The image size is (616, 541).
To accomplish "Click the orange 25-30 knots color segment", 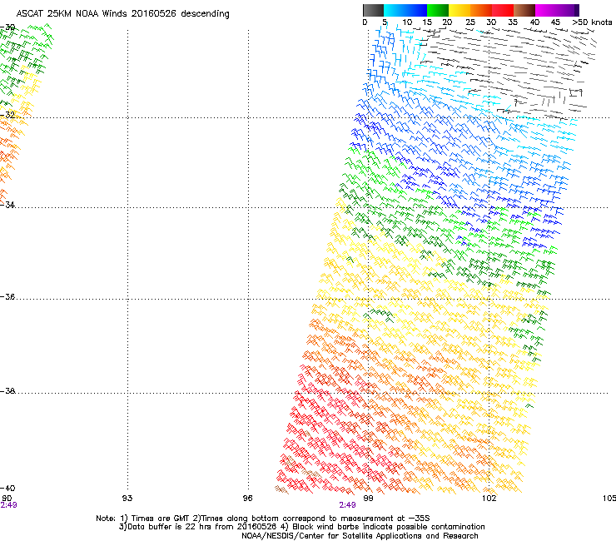I will tap(481, 10).
